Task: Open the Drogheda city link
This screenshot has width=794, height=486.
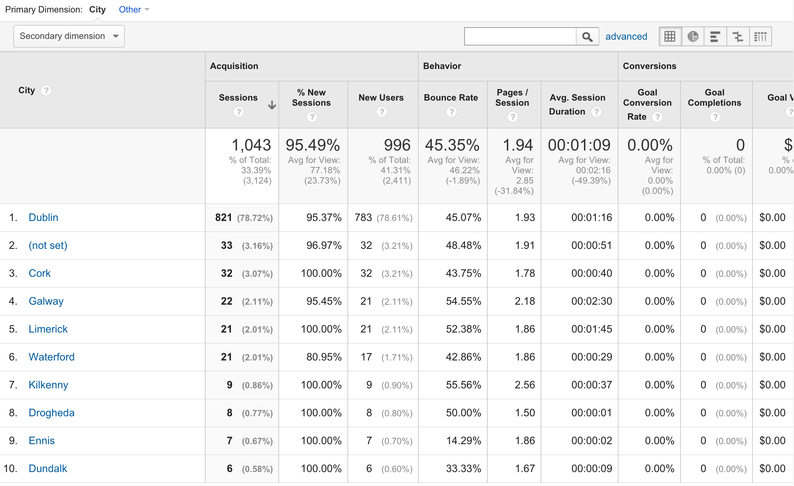Action: click(x=51, y=413)
